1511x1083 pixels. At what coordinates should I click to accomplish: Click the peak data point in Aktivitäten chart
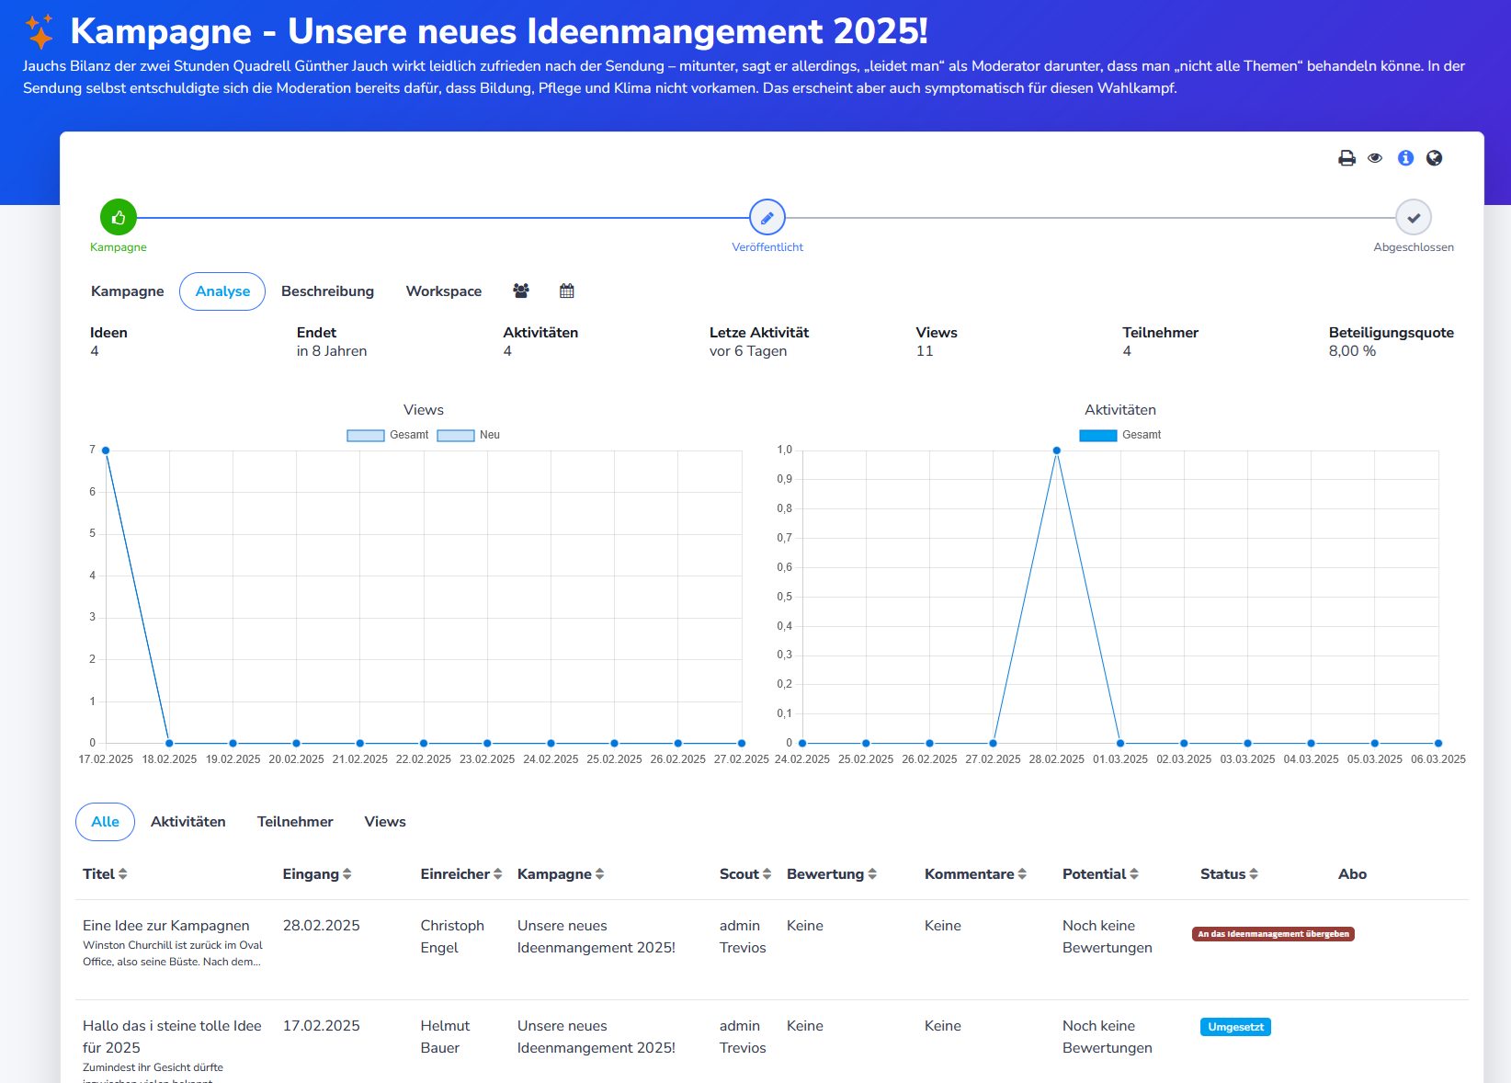pyautogui.click(x=1055, y=450)
